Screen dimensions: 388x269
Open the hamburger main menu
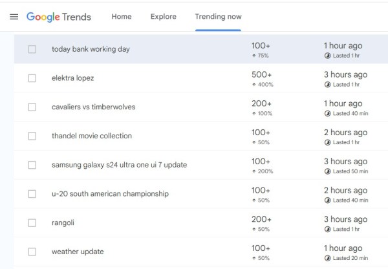pyautogui.click(x=14, y=17)
